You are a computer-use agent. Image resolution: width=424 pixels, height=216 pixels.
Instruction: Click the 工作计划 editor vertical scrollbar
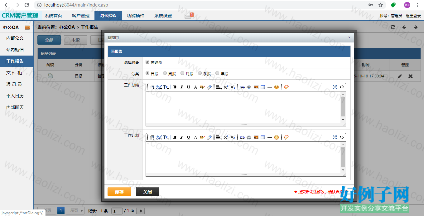(x=343, y=157)
